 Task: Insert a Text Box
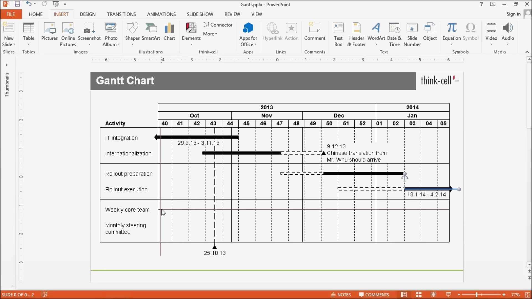pos(338,28)
